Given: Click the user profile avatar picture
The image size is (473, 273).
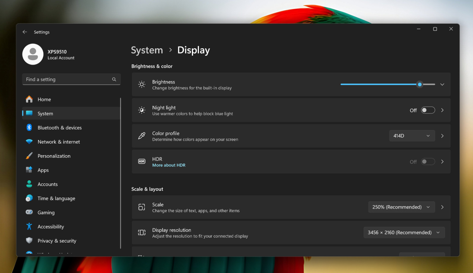Looking at the screenshot, I should 33,54.
